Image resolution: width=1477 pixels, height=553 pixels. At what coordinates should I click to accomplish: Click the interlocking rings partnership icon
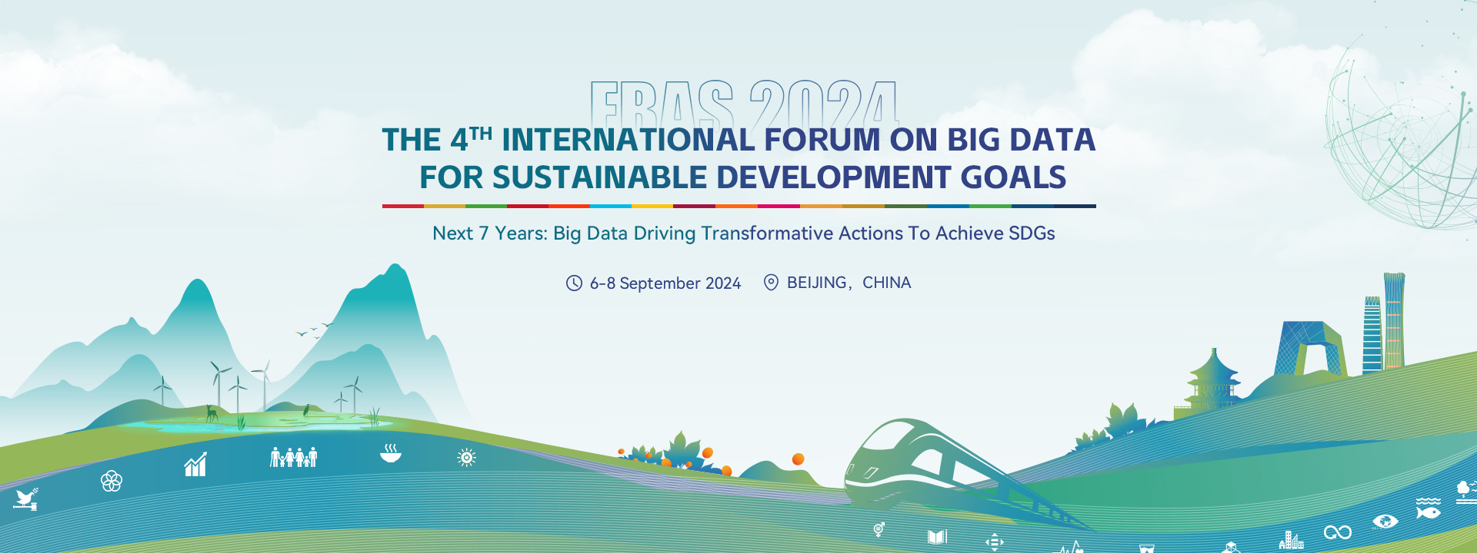coord(112,482)
